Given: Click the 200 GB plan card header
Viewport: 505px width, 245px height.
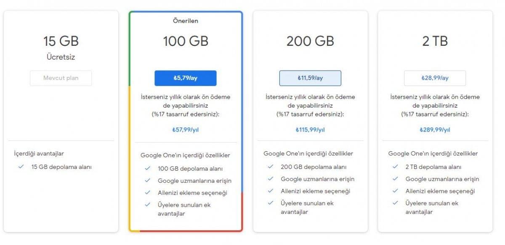Looking at the screenshot, I should pos(309,41).
